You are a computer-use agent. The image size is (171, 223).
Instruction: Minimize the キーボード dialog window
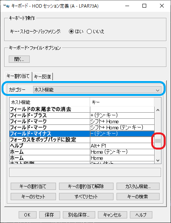coord(127,6)
